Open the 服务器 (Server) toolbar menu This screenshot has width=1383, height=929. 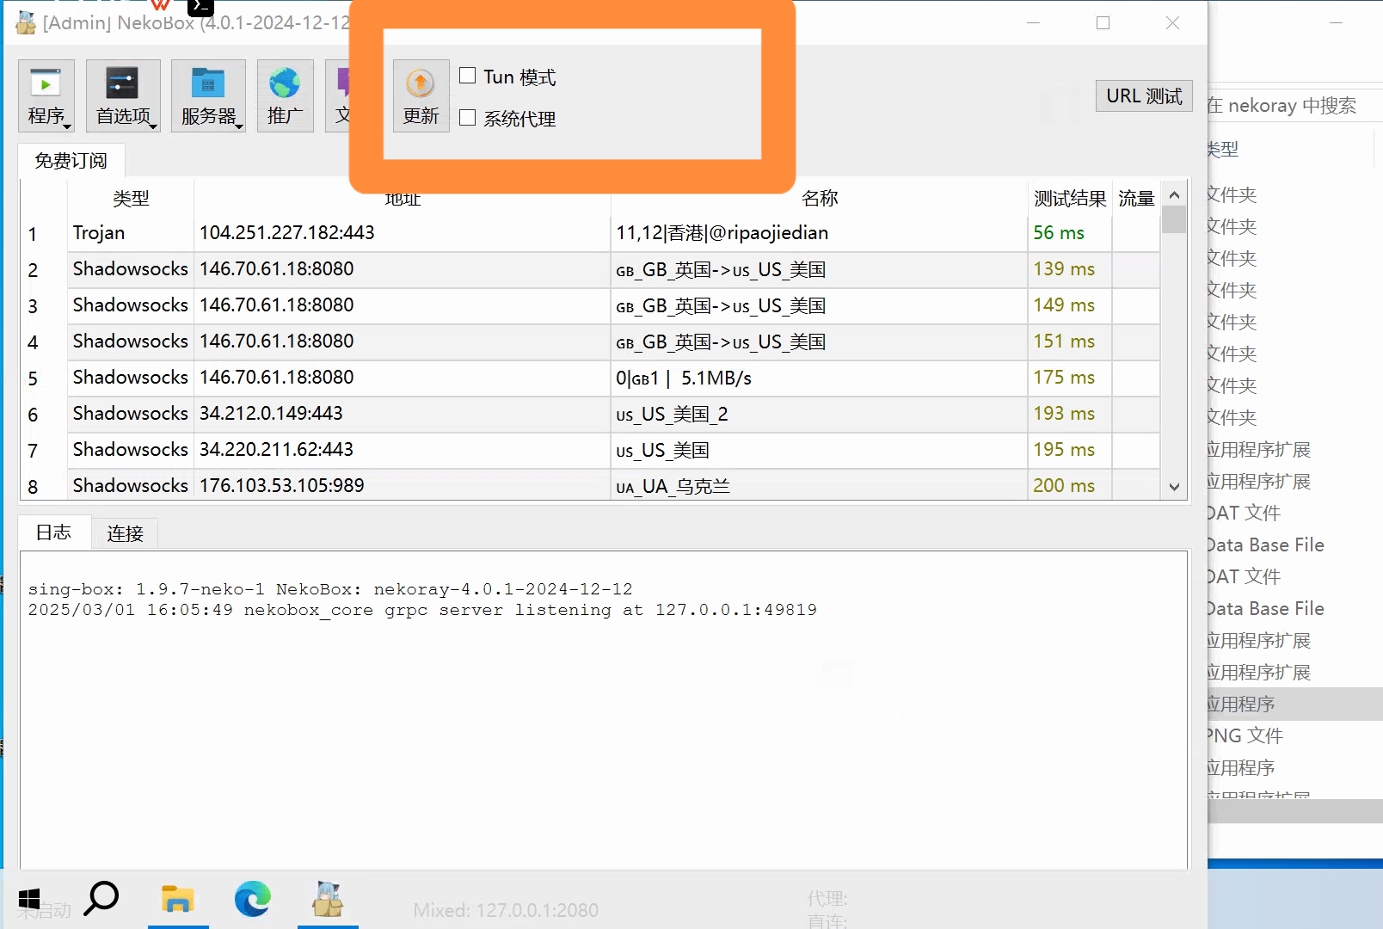click(x=208, y=95)
